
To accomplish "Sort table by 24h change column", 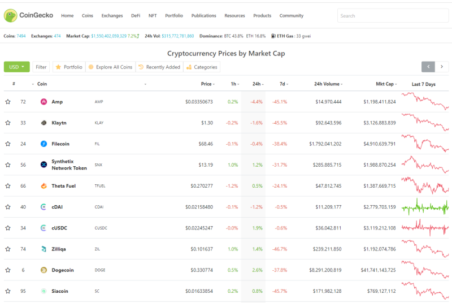I will tap(258, 84).
